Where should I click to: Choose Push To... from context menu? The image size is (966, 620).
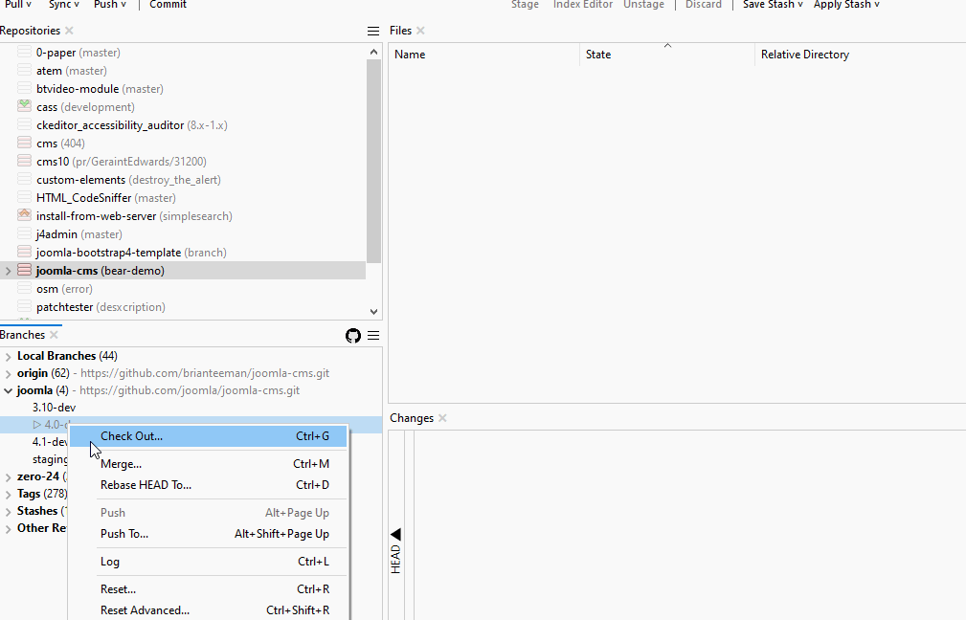click(209, 534)
